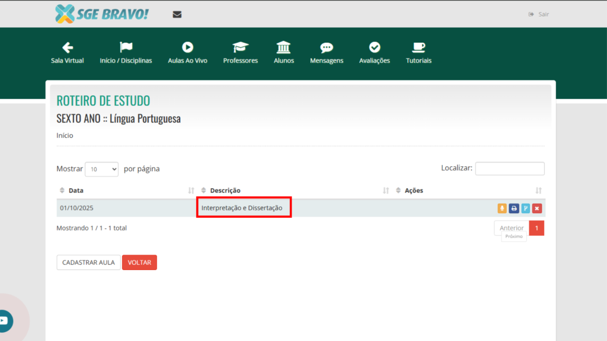Open Início / Disciplinas menu item
This screenshot has height=341, width=607.
pyautogui.click(x=126, y=53)
